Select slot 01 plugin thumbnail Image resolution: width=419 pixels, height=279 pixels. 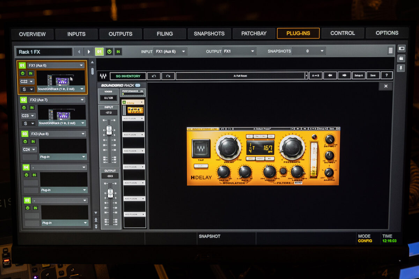point(61,78)
